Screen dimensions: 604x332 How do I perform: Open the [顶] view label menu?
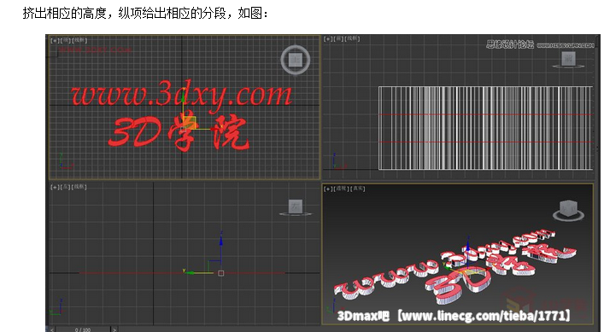tap(66, 40)
